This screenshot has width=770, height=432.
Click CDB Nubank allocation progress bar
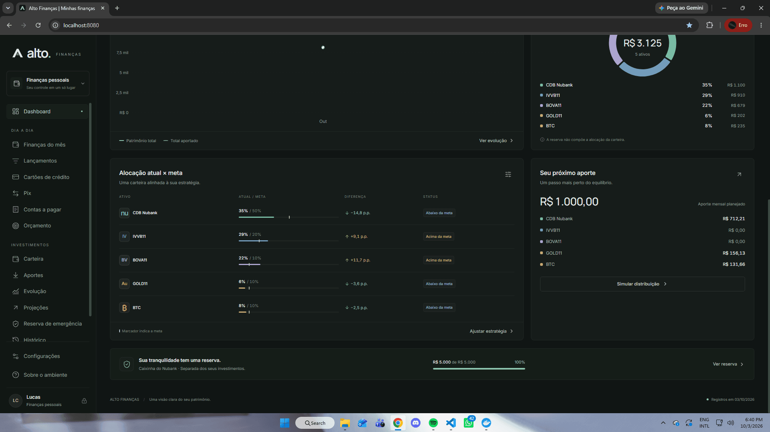tap(288, 217)
